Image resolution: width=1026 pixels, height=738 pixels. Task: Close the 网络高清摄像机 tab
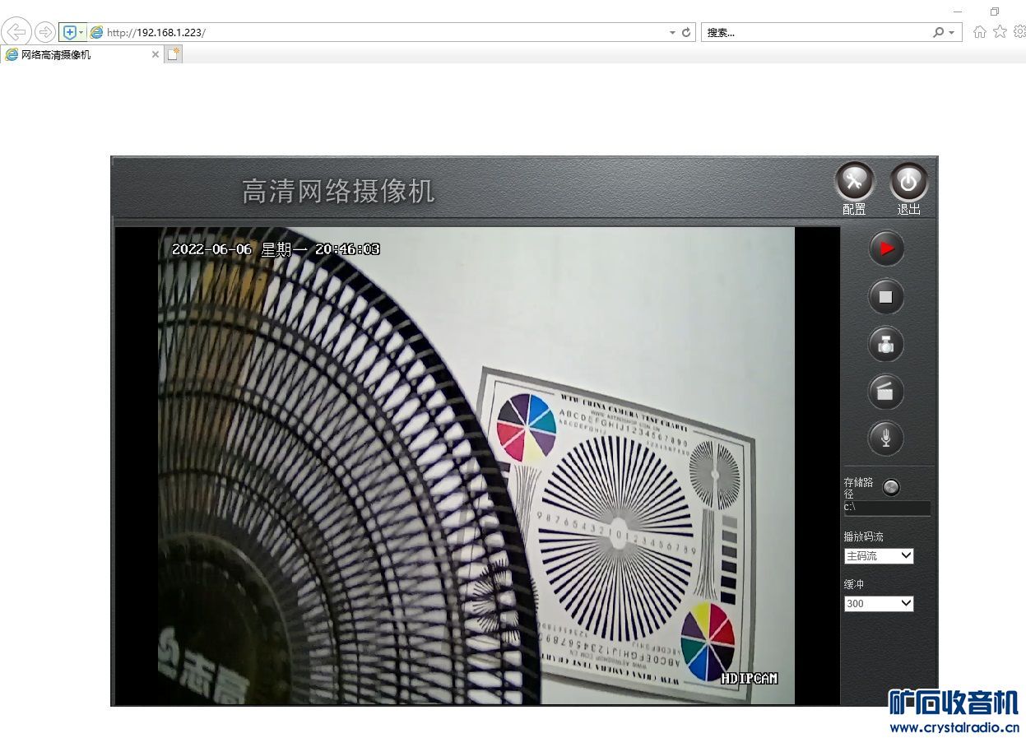coord(156,54)
